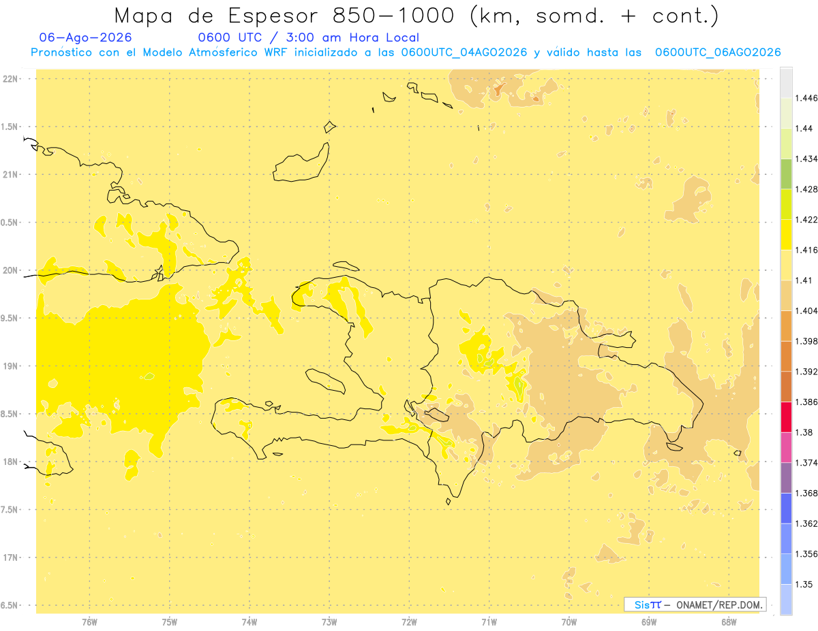Click the green legend band between 1.428 and 1.434
The image size is (818, 631).
click(786, 174)
